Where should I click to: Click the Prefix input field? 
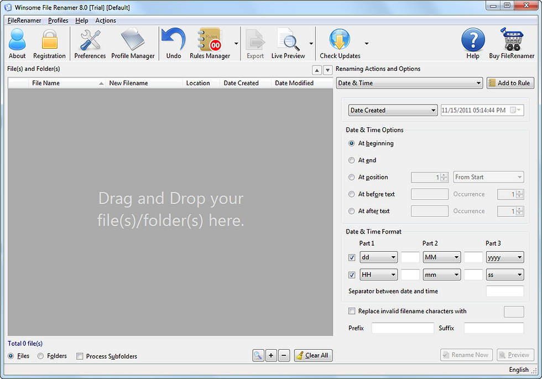pyautogui.click(x=403, y=328)
